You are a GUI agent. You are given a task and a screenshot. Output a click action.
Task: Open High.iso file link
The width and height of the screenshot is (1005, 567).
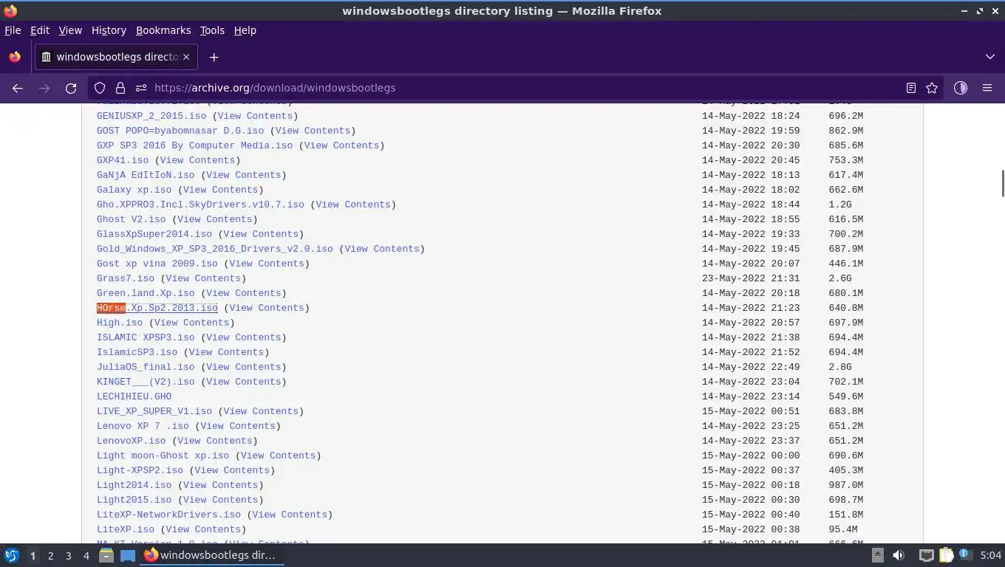click(120, 323)
